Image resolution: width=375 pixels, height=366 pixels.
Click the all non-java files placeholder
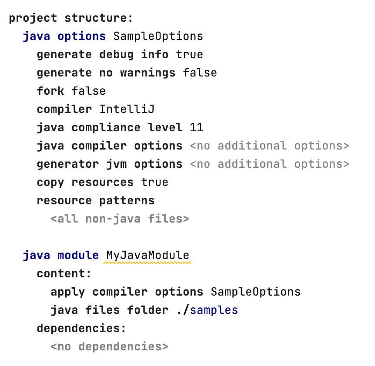pyautogui.click(x=120, y=219)
